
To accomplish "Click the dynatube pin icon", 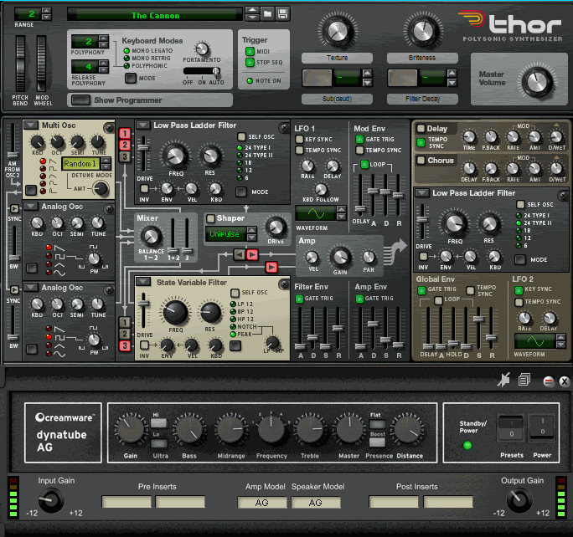I will pyautogui.click(x=503, y=380).
